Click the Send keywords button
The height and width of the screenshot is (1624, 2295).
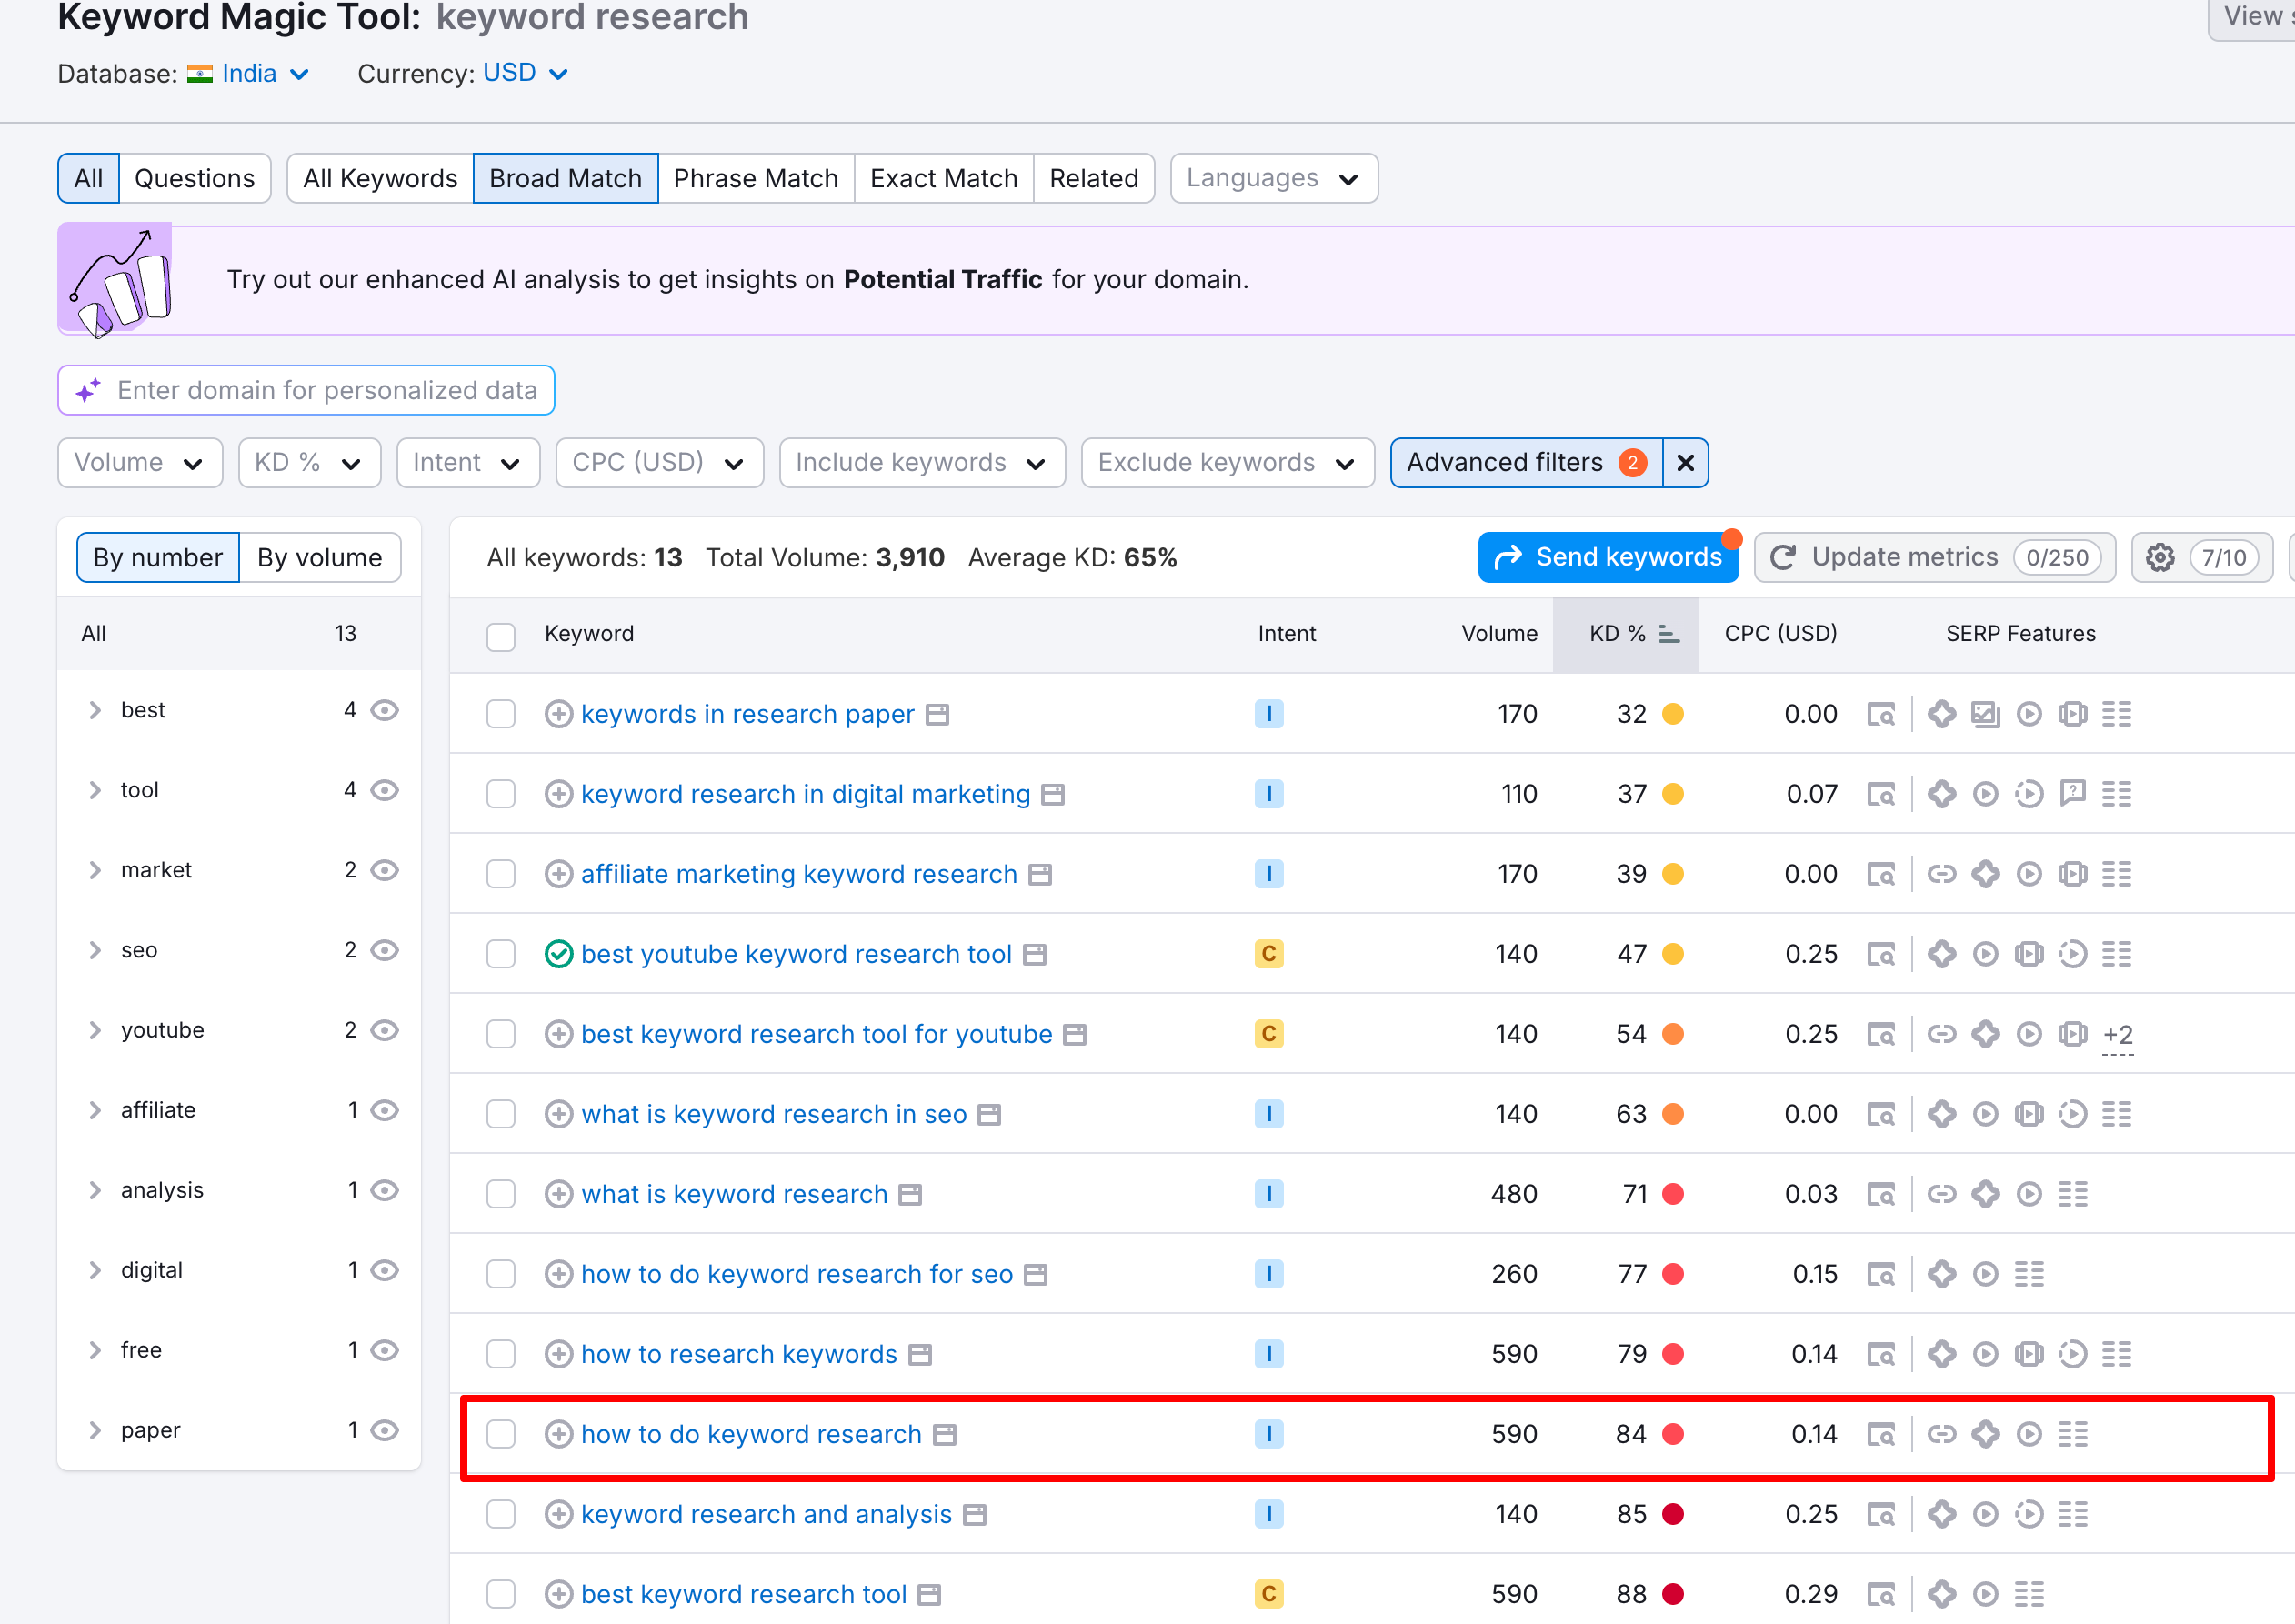tap(1608, 557)
